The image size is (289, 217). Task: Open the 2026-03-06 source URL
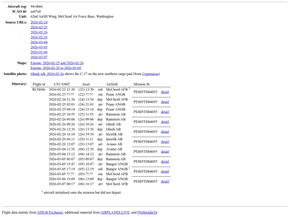[39, 52]
